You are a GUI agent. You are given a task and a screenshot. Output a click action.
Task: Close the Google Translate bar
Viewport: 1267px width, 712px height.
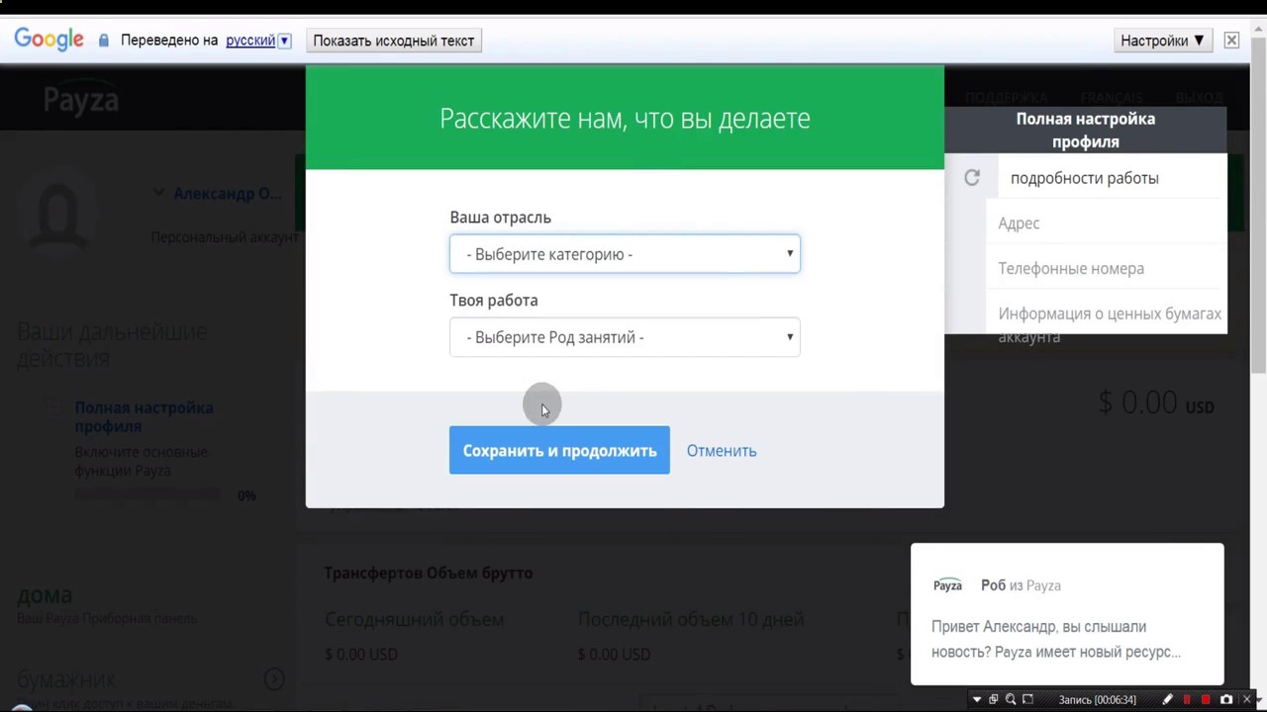pyautogui.click(x=1231, y=41)
